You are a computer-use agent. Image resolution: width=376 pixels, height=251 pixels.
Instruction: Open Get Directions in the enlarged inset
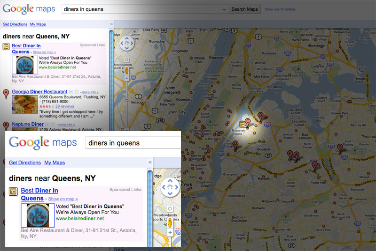coord(25,162)
